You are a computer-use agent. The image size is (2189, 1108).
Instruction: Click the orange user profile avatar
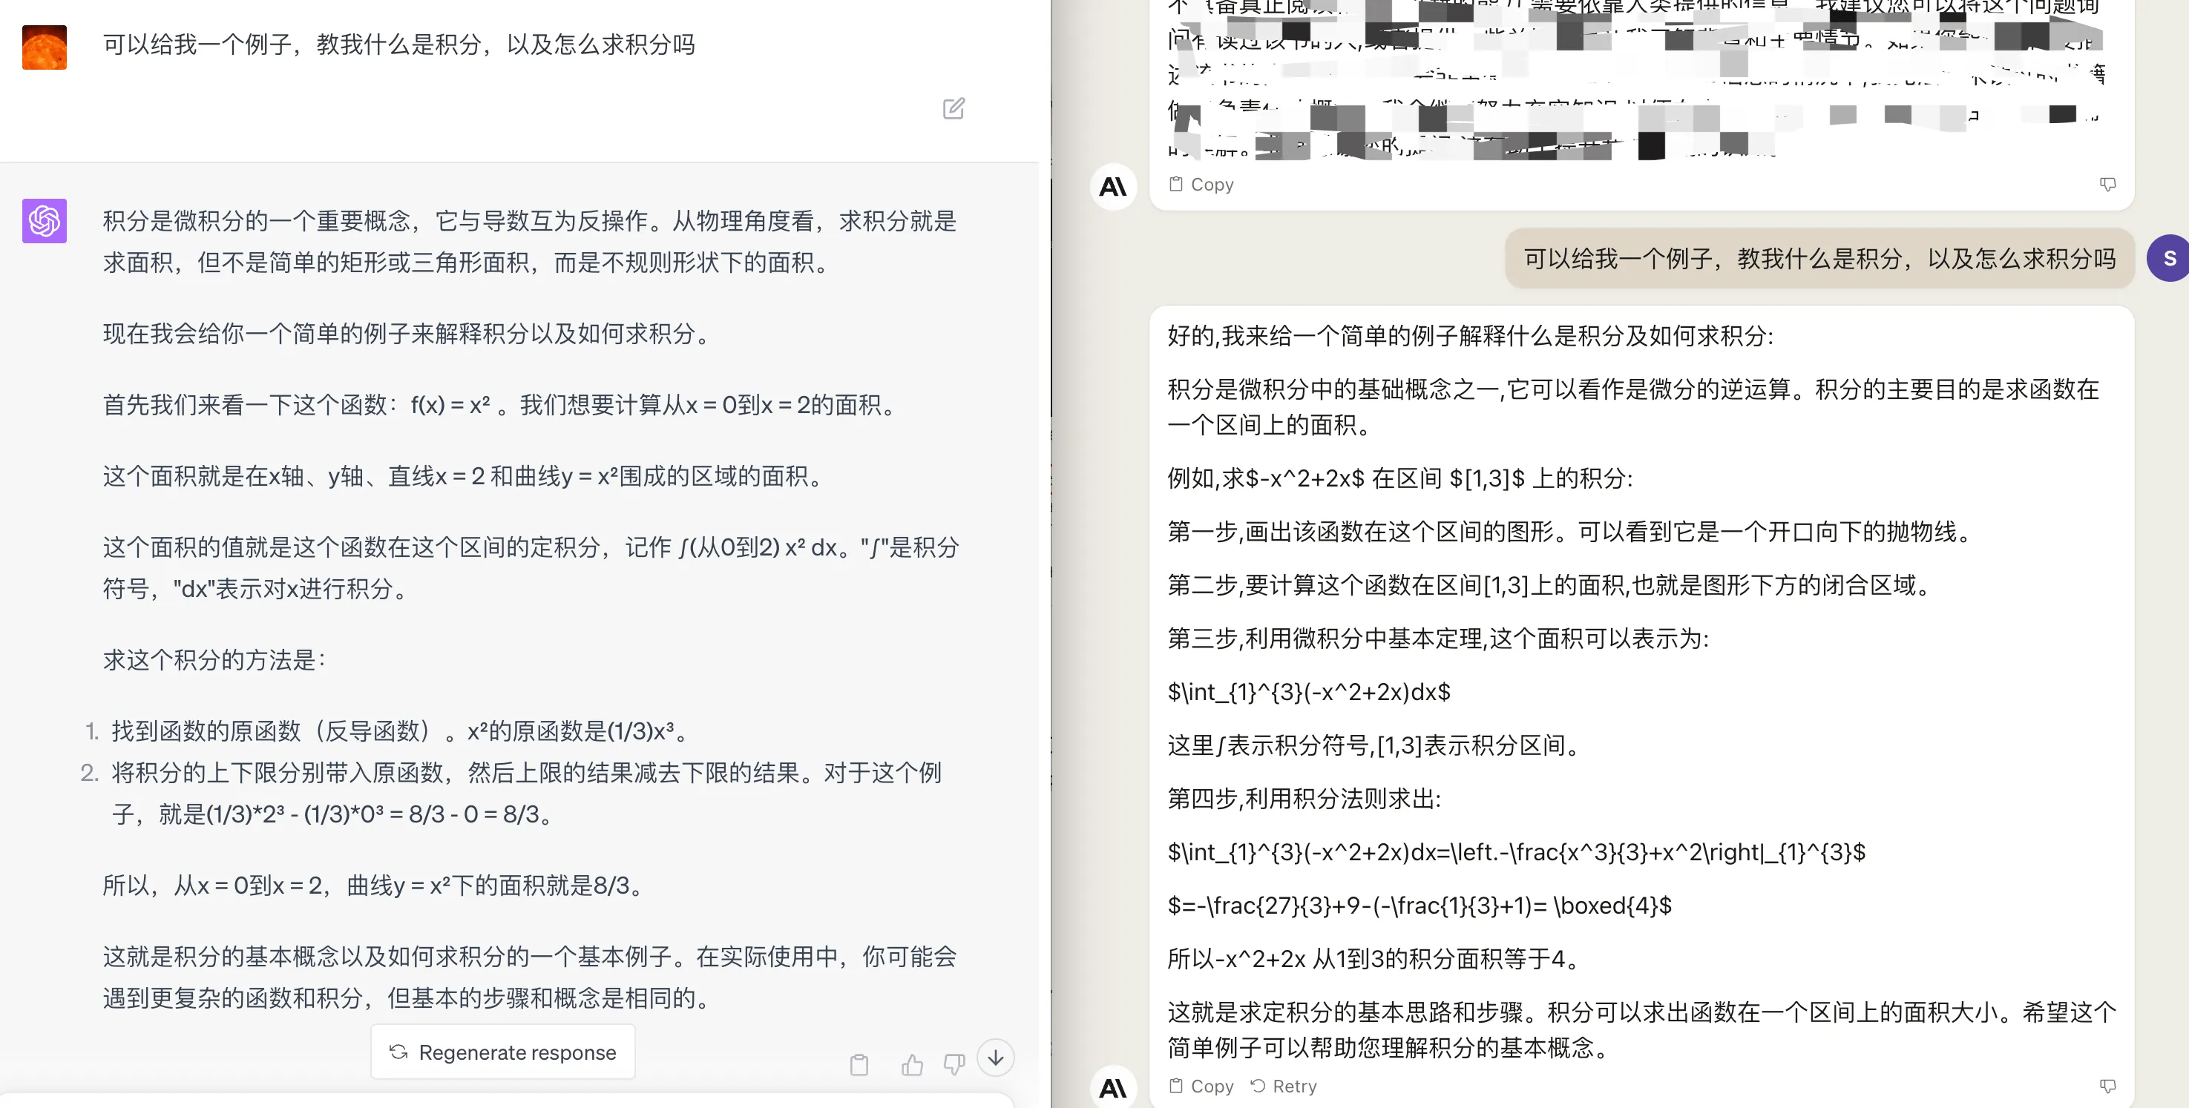click(45, 47)
